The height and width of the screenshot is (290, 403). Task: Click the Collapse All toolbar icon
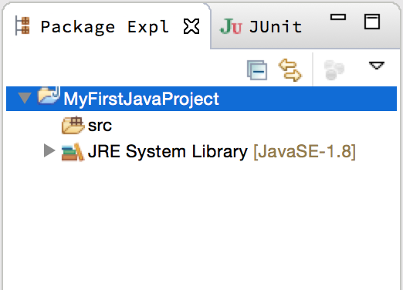point(257,70)
